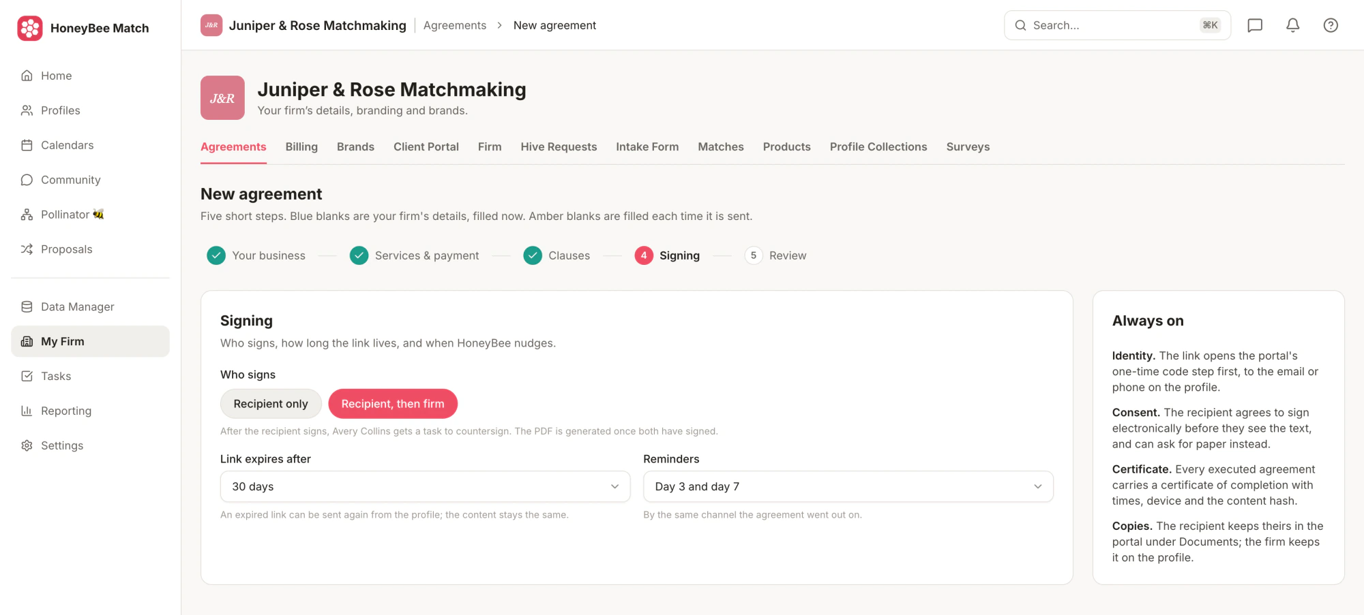The image size is (1364, 615).
Task: Expand the 'Link expires after' 30 days dropdown
Action: point(425,486)
